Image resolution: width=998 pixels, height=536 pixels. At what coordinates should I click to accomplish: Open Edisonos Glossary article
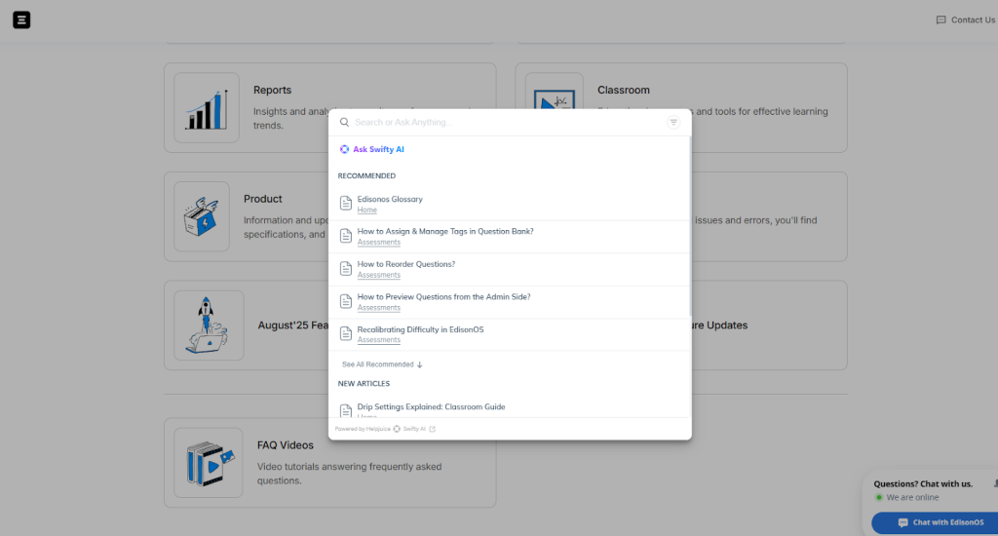coord(390,199)
